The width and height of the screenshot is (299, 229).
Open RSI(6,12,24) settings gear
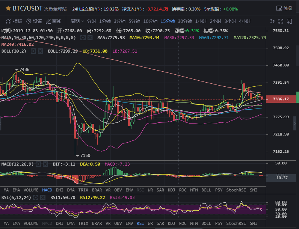point(36,197)
